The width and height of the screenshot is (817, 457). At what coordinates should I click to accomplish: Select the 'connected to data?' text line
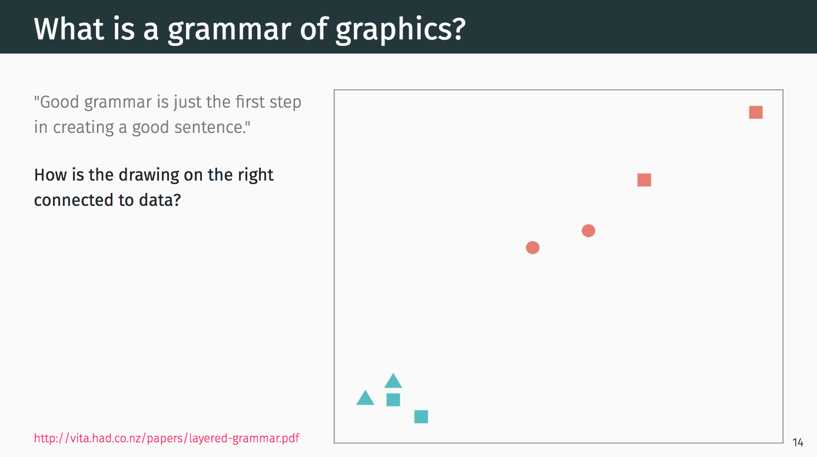click(107, 200)
